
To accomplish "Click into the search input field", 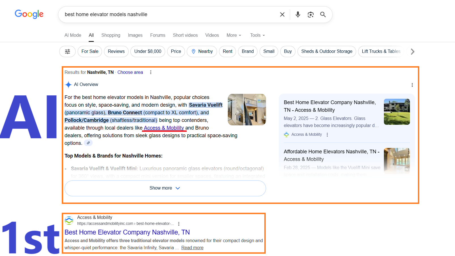I will (170, 14).
